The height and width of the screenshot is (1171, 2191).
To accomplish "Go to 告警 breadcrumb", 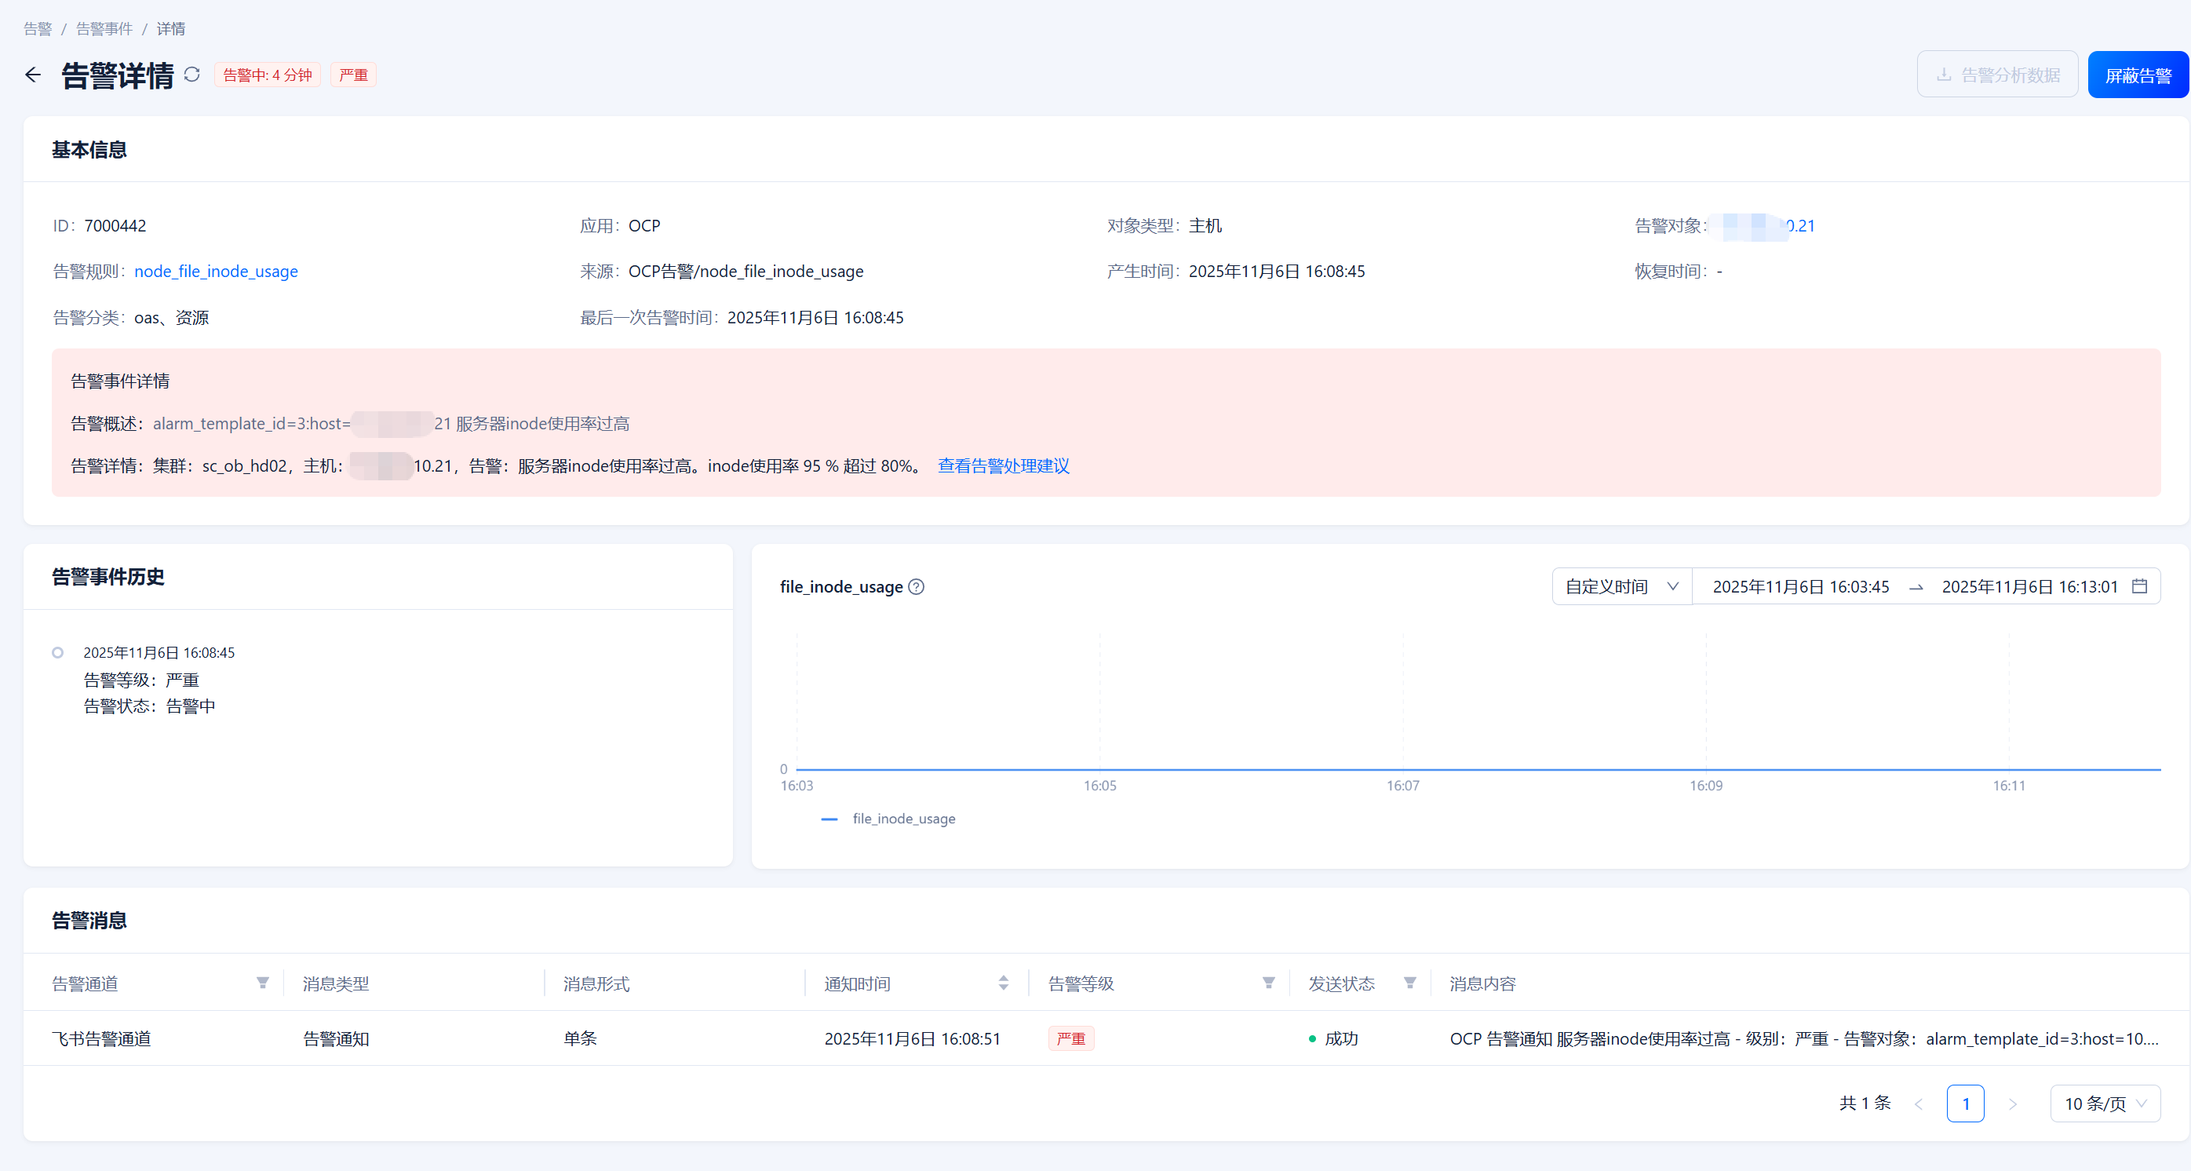I will coord(38,29).
